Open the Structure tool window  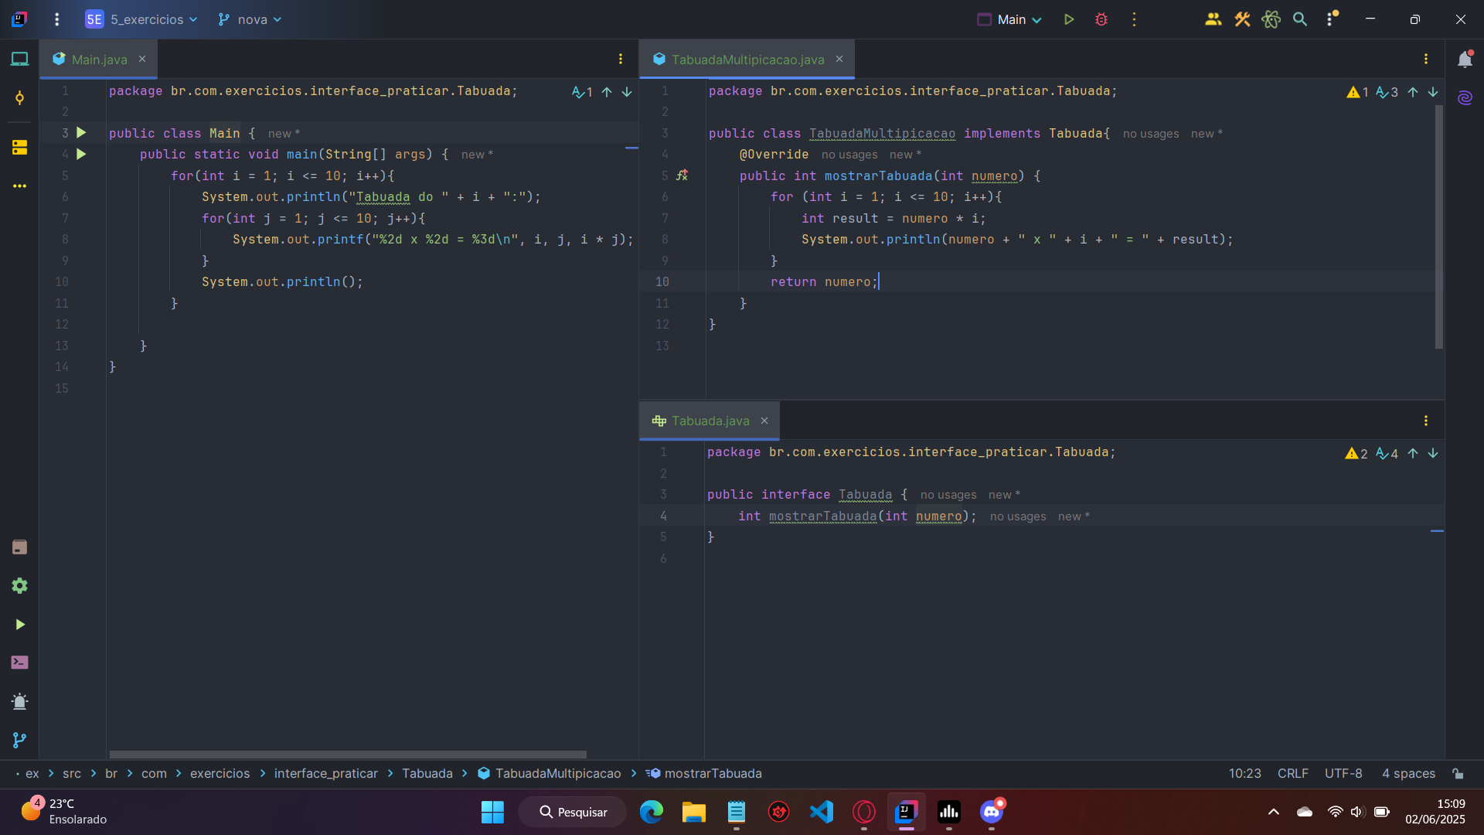(19, 147)
